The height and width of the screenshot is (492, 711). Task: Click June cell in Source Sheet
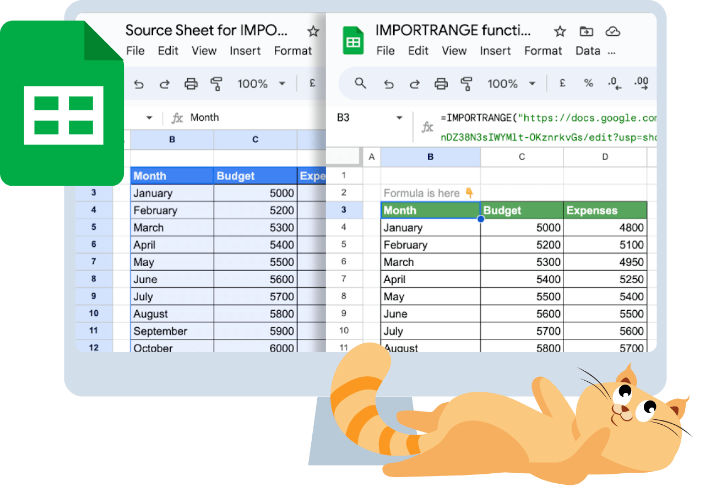click(x=172, y=279)
